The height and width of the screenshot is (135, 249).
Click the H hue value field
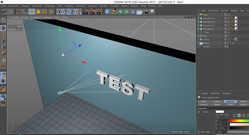pyautogui.click(x=223, y=121)
